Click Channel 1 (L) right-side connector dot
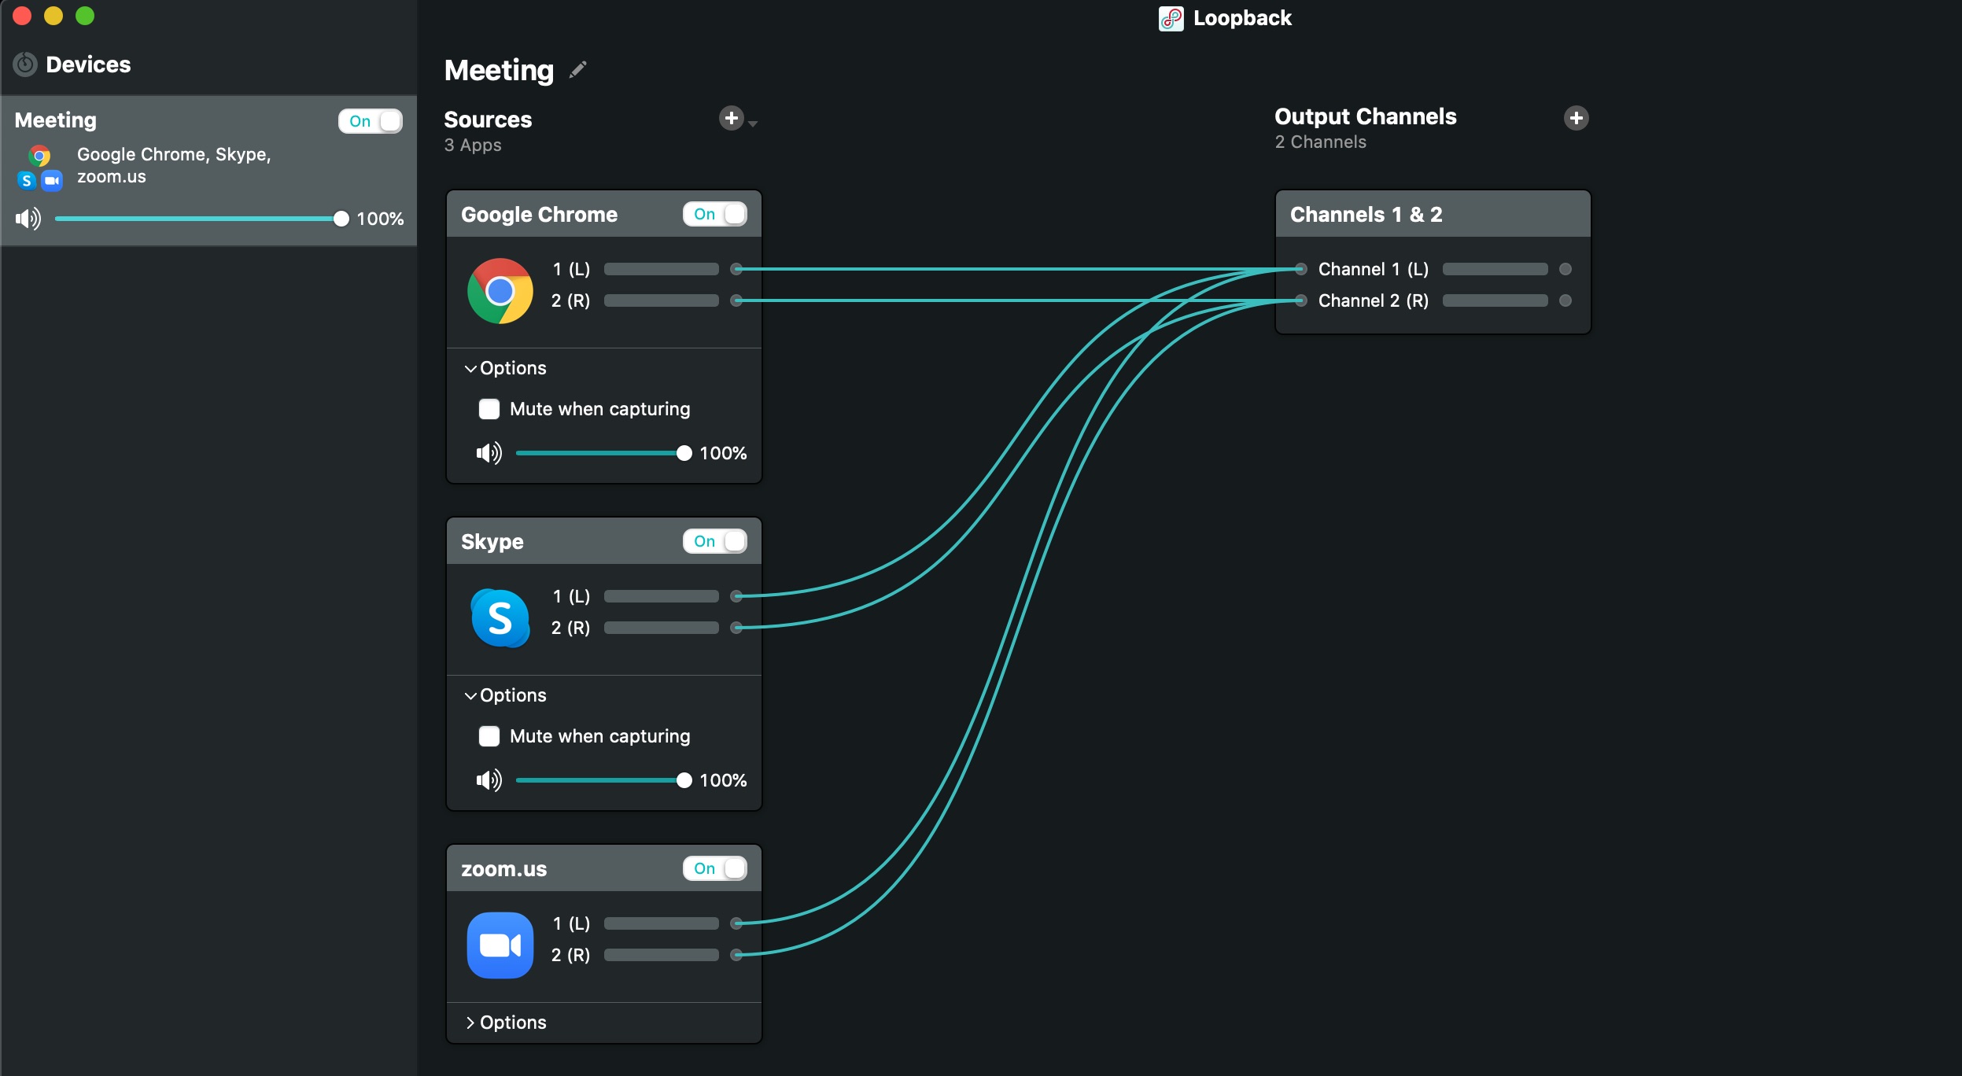 (1566, 269)
